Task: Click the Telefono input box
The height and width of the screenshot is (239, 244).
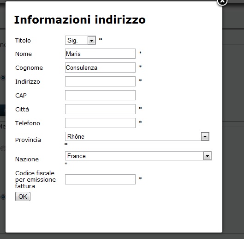Action: 100,123
